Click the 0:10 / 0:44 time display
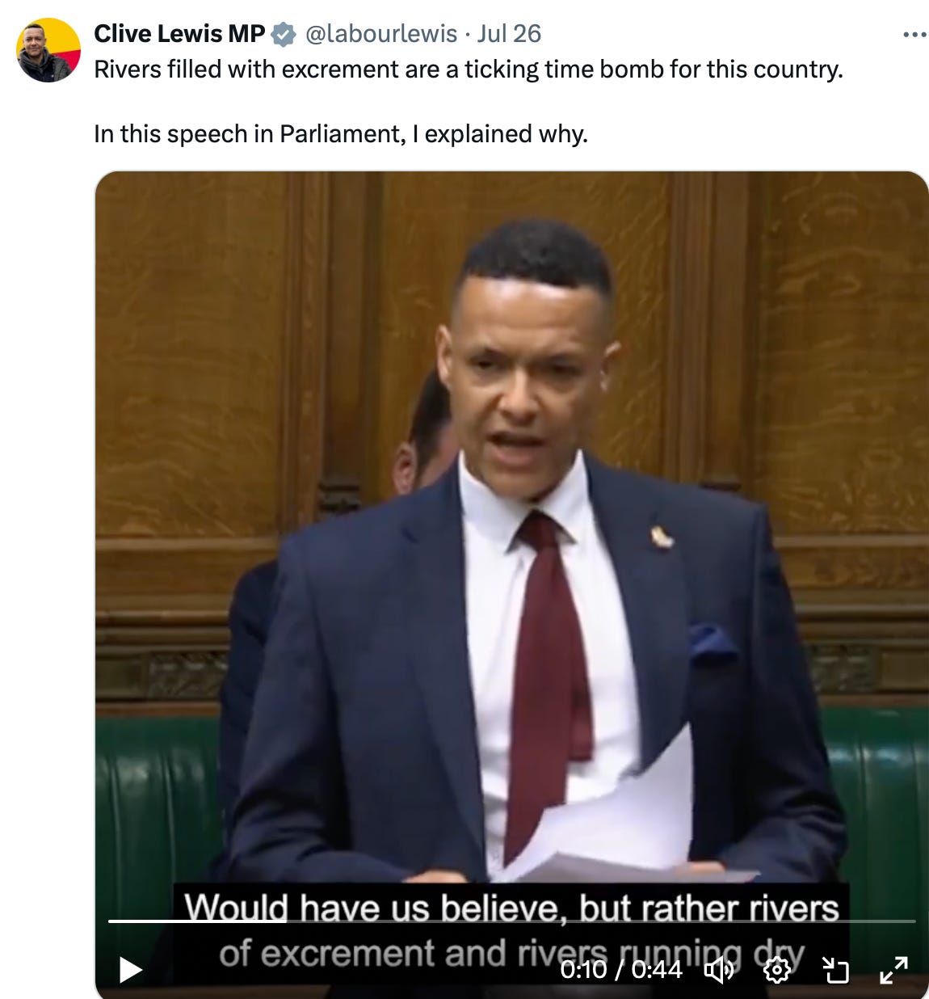The width and height of the screenshot is (929, 999). [621, 969]
